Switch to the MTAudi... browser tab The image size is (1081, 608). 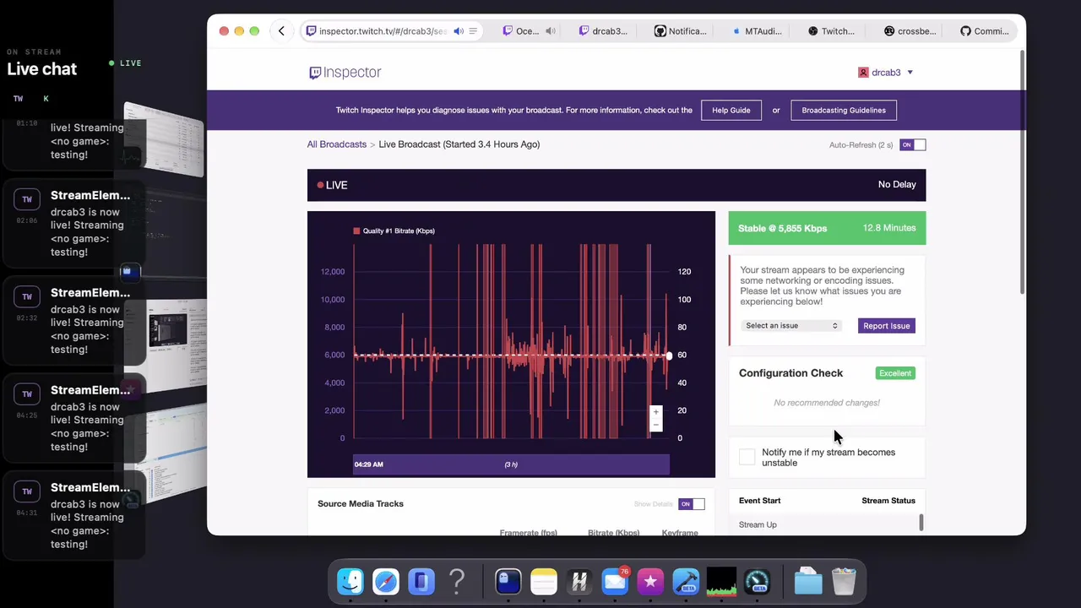[x=757, y=31]
